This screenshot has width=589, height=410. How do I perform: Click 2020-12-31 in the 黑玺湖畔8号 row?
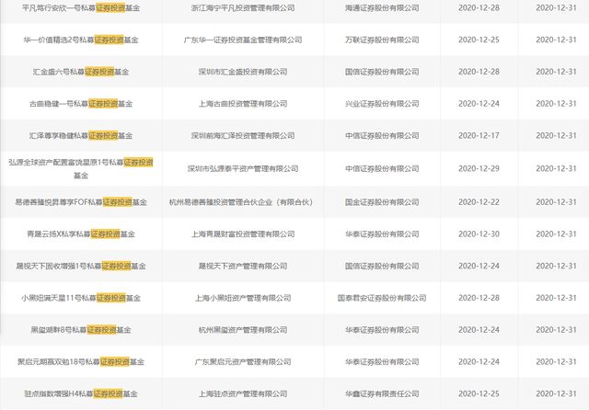point(556,330)
